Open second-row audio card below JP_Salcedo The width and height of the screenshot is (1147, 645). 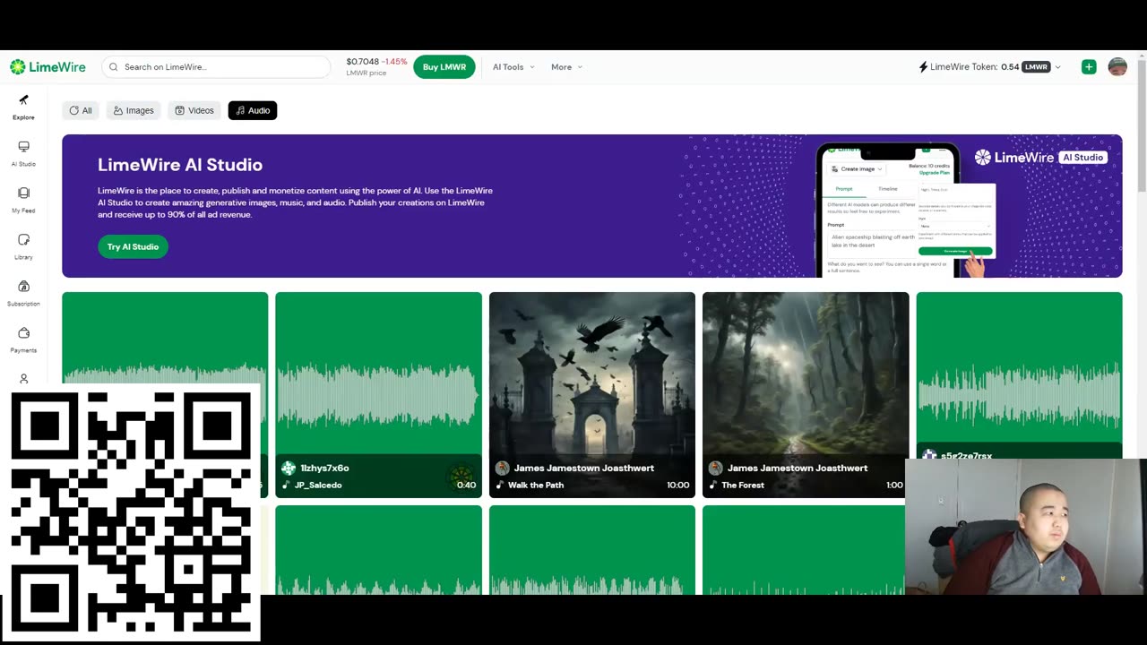tap(378, 549)
